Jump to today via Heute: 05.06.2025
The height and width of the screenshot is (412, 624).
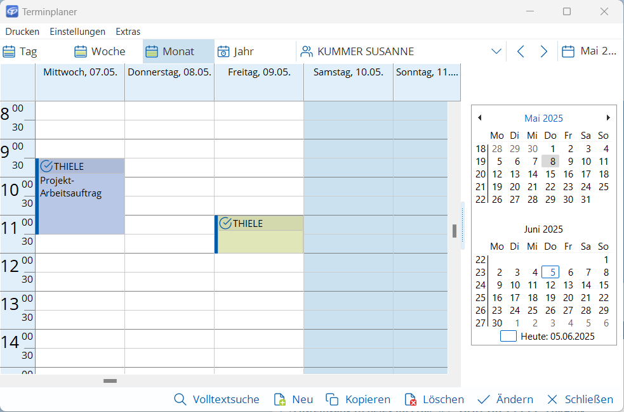pyautogui.click(x=549, y=337)
